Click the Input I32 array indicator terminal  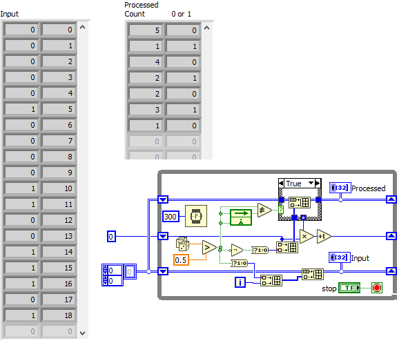point(340,257)
